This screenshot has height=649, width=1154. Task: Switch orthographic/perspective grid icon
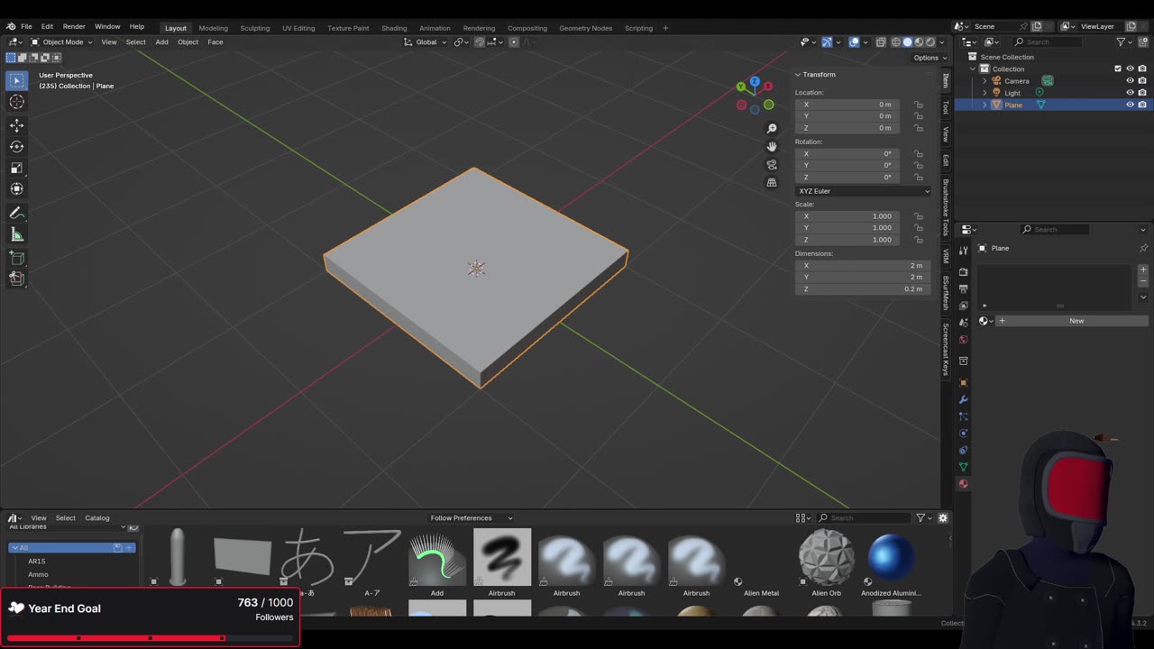click(772, 182)
